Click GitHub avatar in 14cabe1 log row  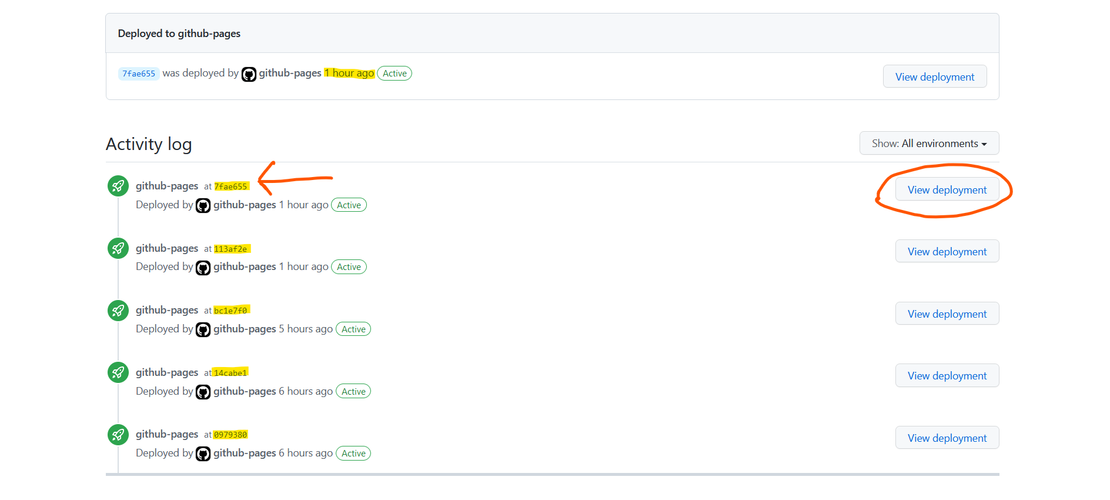tap(203, 392)
